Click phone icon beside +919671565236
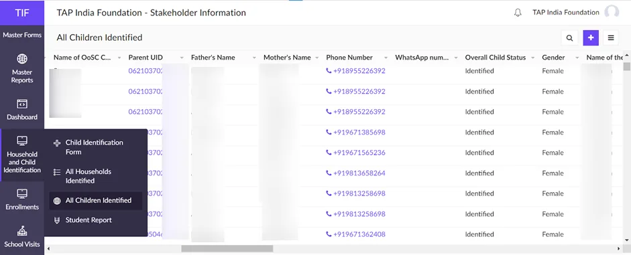Screen dimensions: 631x255 tap(329, 153)
